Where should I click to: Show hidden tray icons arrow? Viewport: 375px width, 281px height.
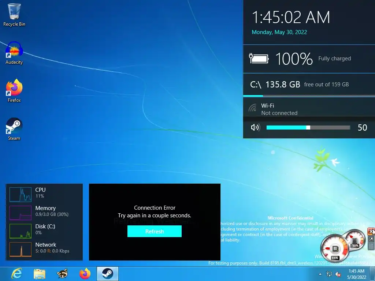click(320, 274)
